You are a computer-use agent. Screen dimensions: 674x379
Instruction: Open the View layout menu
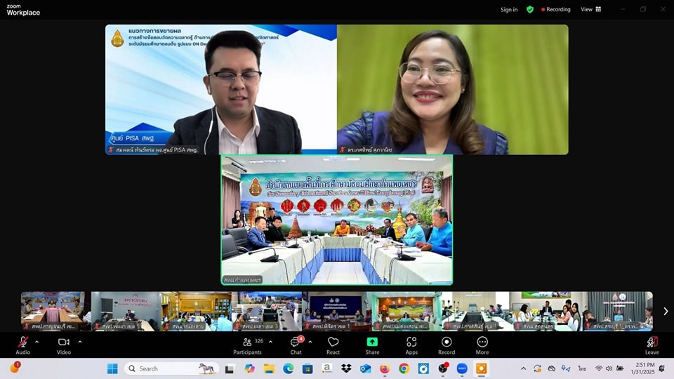click(x=590, y=9)
